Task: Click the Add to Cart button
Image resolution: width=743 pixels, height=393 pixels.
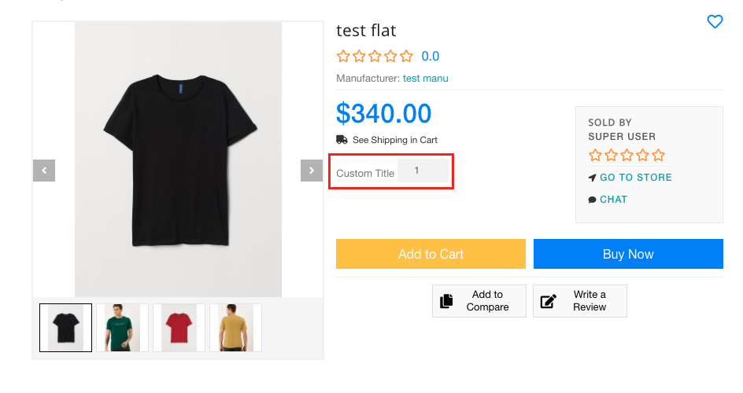Action: tap(431, 254)
